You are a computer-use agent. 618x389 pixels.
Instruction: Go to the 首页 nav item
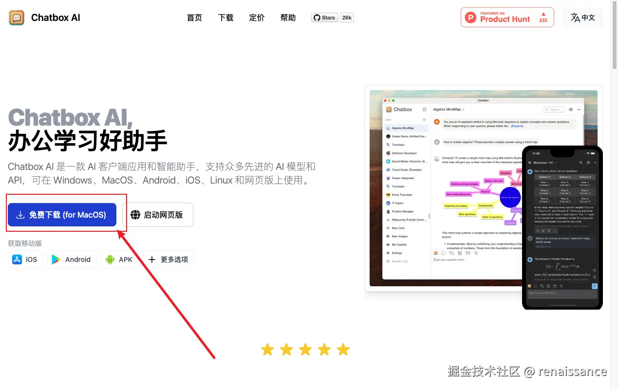194,18
